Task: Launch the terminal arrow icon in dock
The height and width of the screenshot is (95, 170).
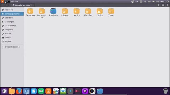Action: pos(70,91)
